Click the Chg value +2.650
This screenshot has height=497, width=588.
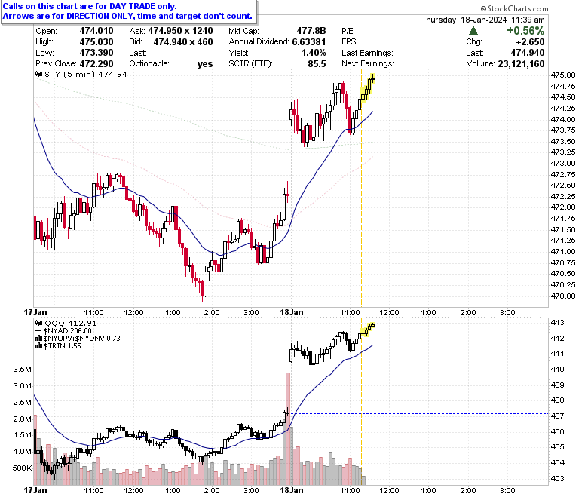pos(530,42)
